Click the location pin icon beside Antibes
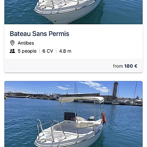 tap(12, 43)
